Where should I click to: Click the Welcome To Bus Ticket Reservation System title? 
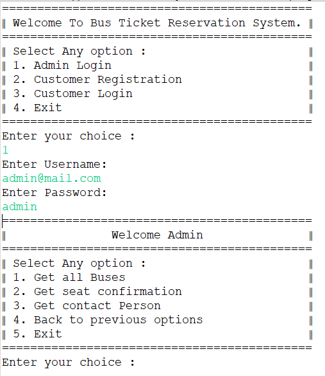(x=156, y=23)
